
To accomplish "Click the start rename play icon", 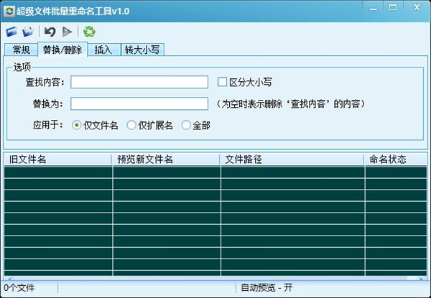I will click(67, 32).
